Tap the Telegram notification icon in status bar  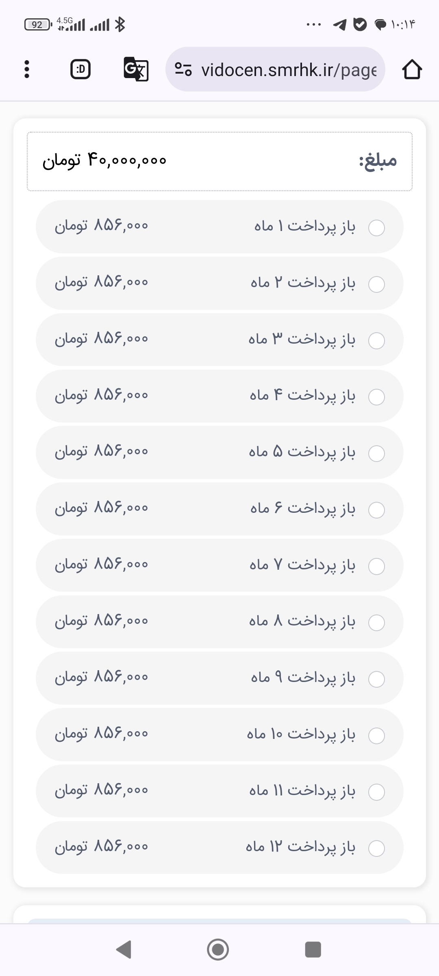[x=340, y=25]
